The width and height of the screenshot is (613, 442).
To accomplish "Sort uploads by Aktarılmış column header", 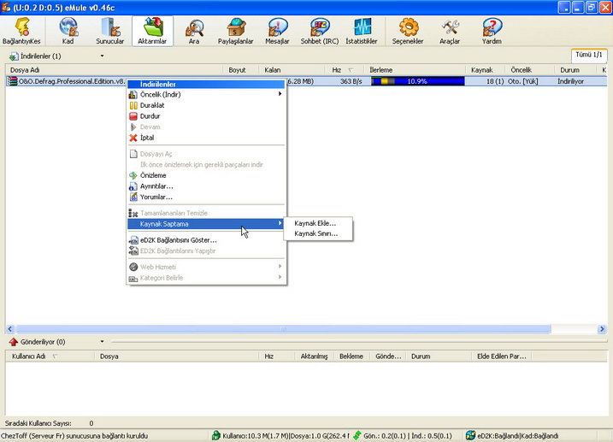I will 314,357.
